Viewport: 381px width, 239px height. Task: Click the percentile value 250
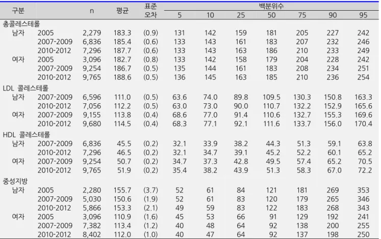tap(363, 234)
